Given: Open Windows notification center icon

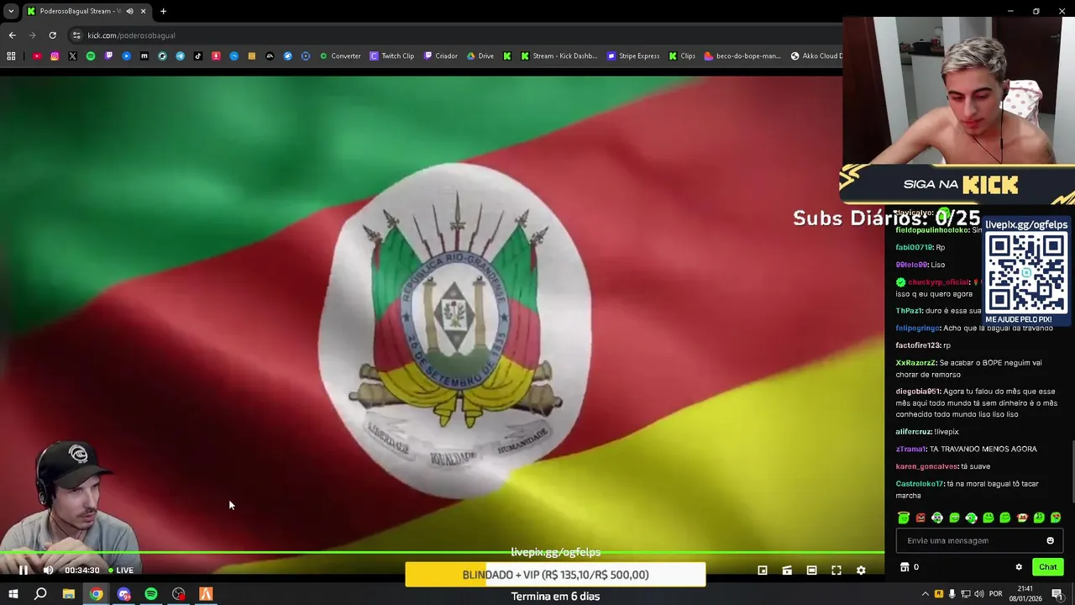Looking at the screenshot, I should coord(1057,594).
